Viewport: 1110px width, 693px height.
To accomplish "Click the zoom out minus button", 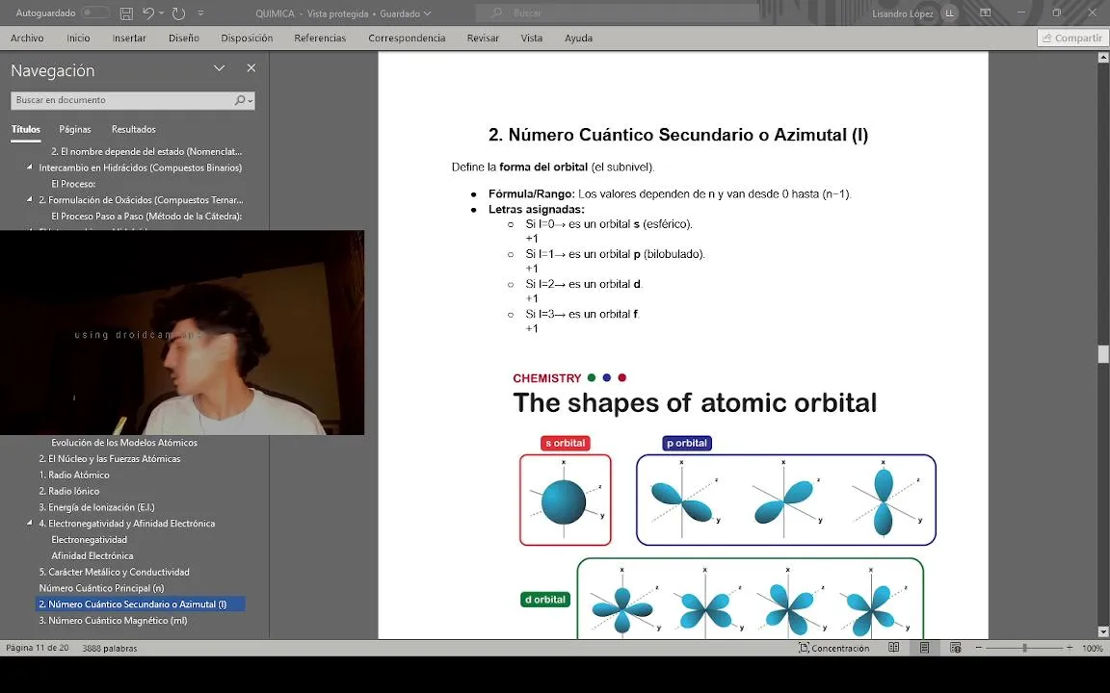I will coord(979,648).
